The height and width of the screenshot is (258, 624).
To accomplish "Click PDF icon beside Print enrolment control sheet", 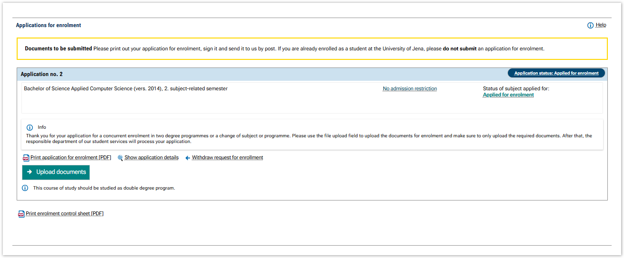I will (21, 214).
